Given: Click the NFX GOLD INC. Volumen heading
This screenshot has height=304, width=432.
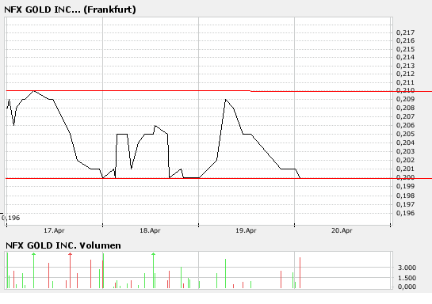Looking at the screenshot, I should [63, 245].
